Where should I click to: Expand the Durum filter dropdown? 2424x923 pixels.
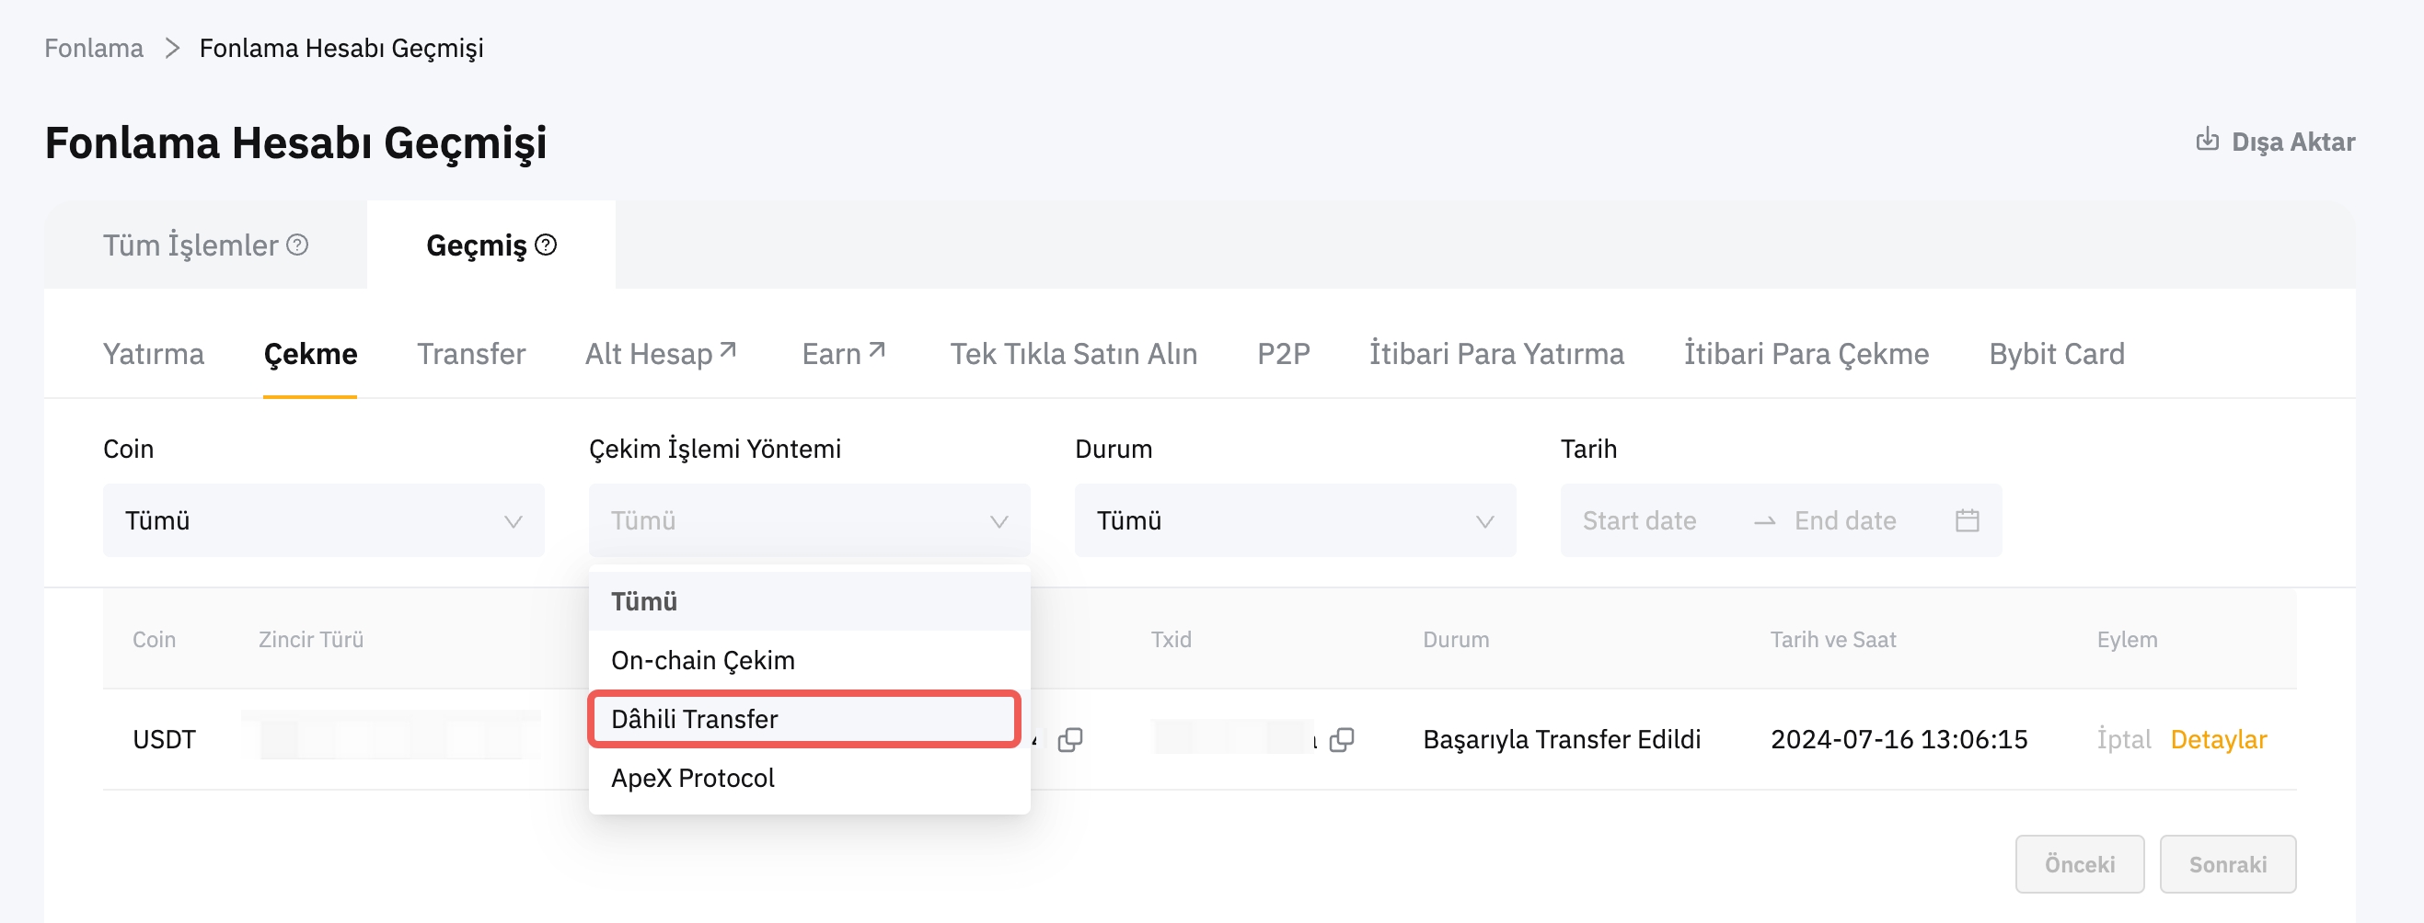[x=1294, y=520]
